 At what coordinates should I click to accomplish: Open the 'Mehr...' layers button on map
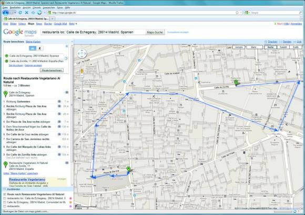pos(255,47)
